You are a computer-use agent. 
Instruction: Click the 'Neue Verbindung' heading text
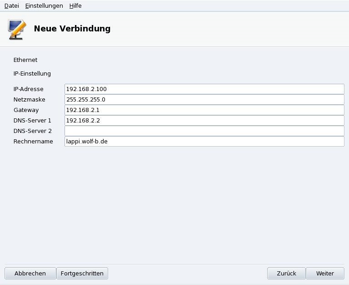click(72, 29)
